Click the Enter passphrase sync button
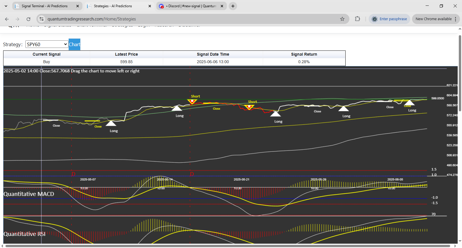The width and height of the screenshot is (462, 248). [389, 19]
